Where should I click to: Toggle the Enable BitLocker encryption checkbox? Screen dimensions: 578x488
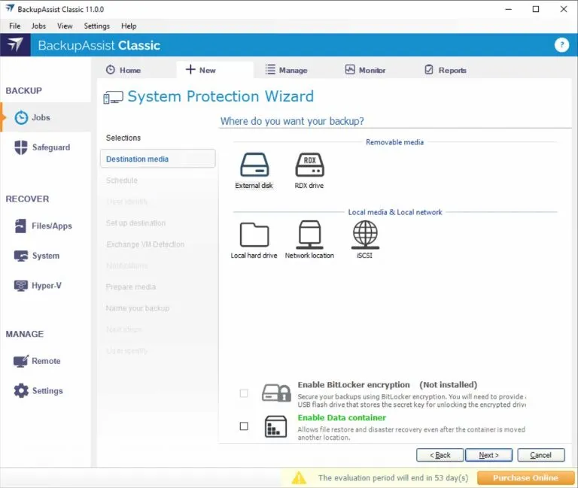[x=244, y=393]
